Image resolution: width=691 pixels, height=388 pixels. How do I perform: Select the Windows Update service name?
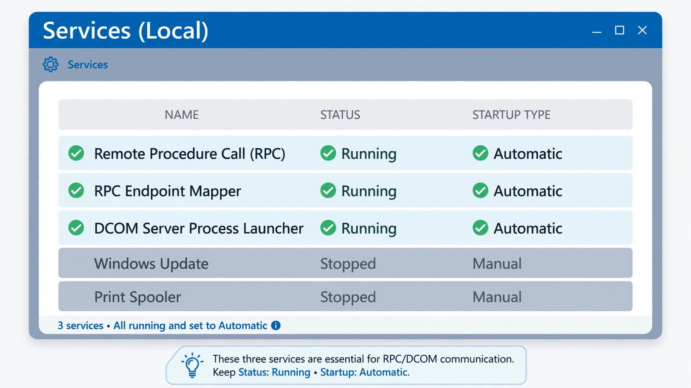pyautogui.click(x=151, y=263)
